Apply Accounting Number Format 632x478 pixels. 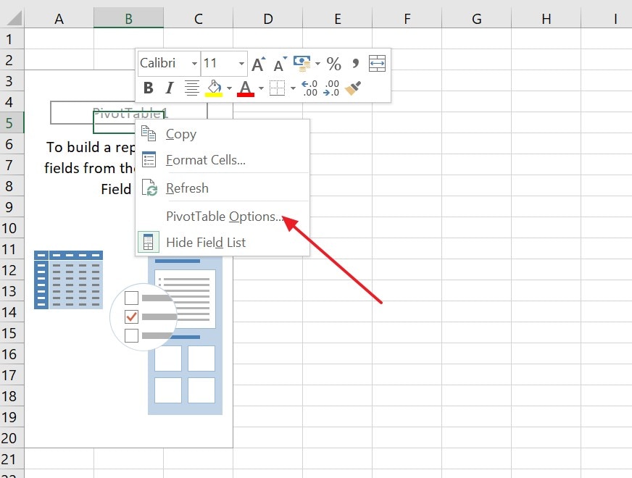coord(301,63)
